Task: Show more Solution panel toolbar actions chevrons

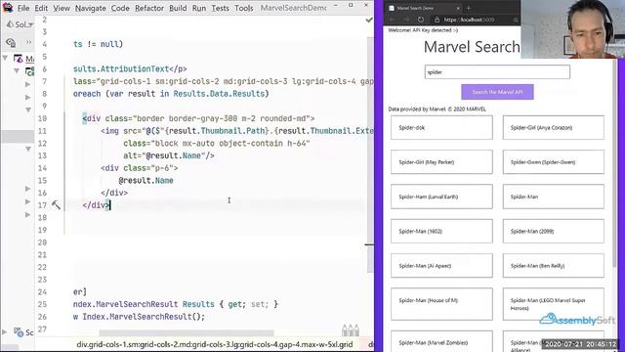Action: (x=28, y=42)
